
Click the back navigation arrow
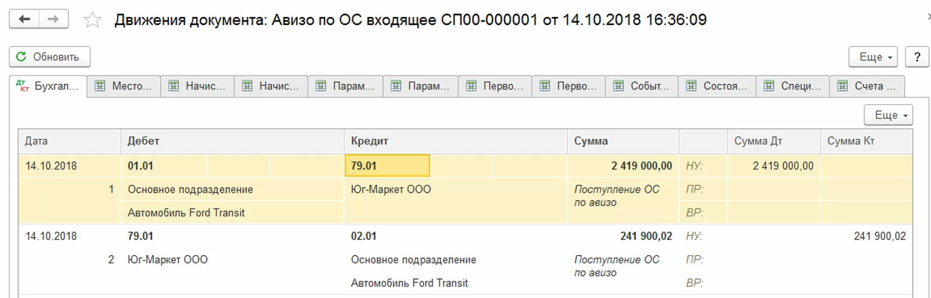click(x=24, y=19)
